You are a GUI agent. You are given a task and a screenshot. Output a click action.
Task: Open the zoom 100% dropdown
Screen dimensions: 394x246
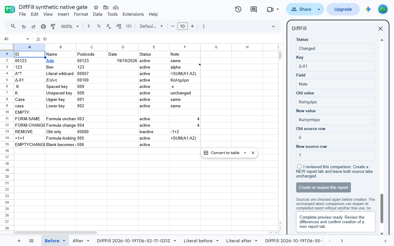(70, 26)
